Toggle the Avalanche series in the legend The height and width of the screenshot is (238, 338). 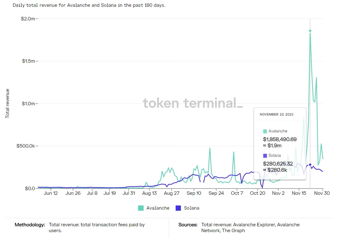click(154, 208)
